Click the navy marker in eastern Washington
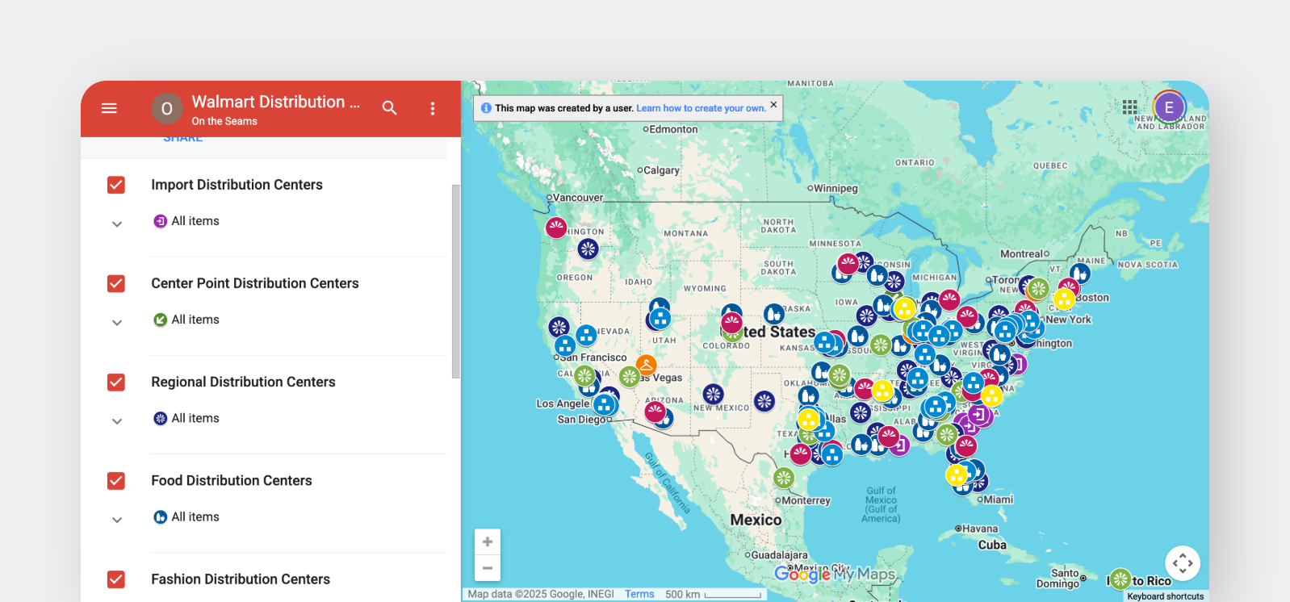 588,249
